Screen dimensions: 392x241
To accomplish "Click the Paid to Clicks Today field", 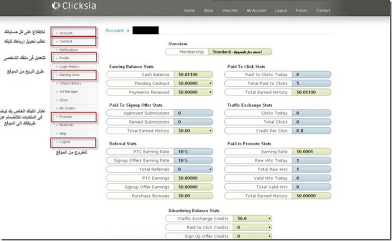I will point(278,75).
